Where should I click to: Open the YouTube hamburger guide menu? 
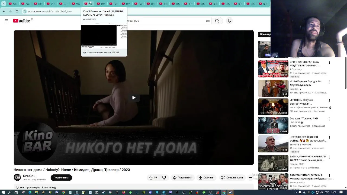pos(7,21)
